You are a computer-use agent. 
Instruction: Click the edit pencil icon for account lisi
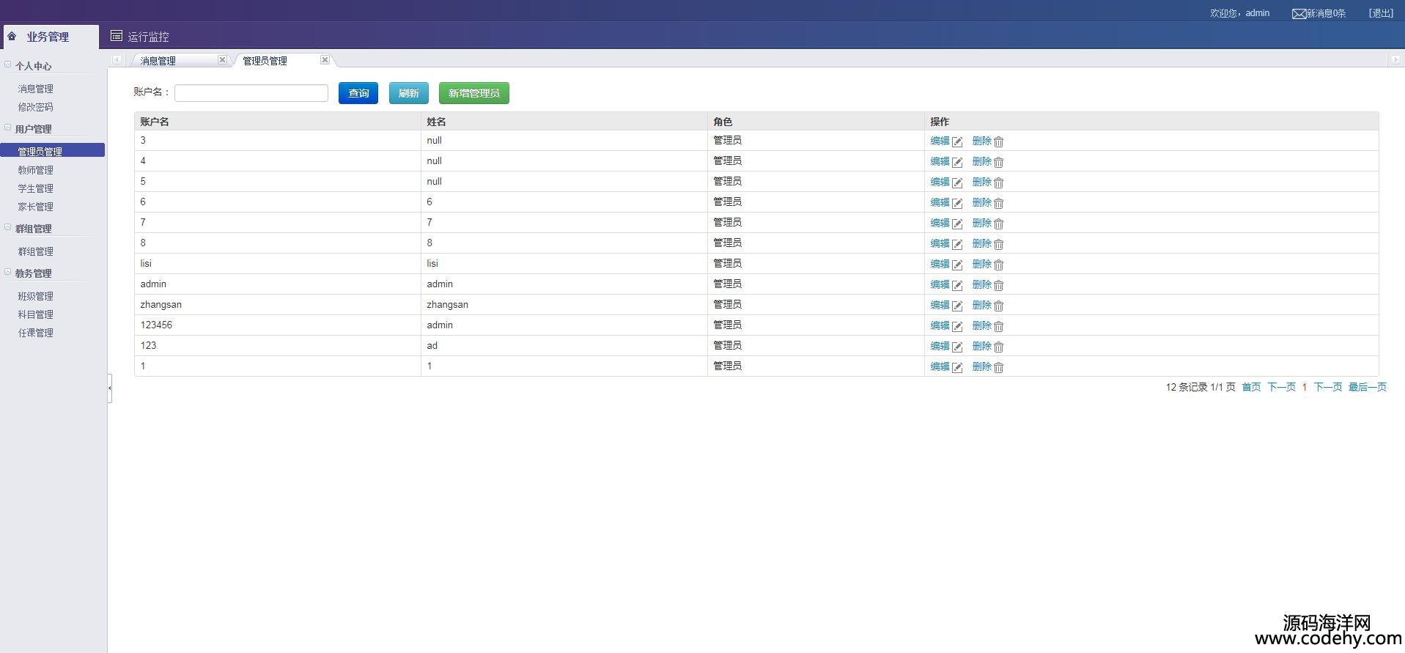pos(957,265)
